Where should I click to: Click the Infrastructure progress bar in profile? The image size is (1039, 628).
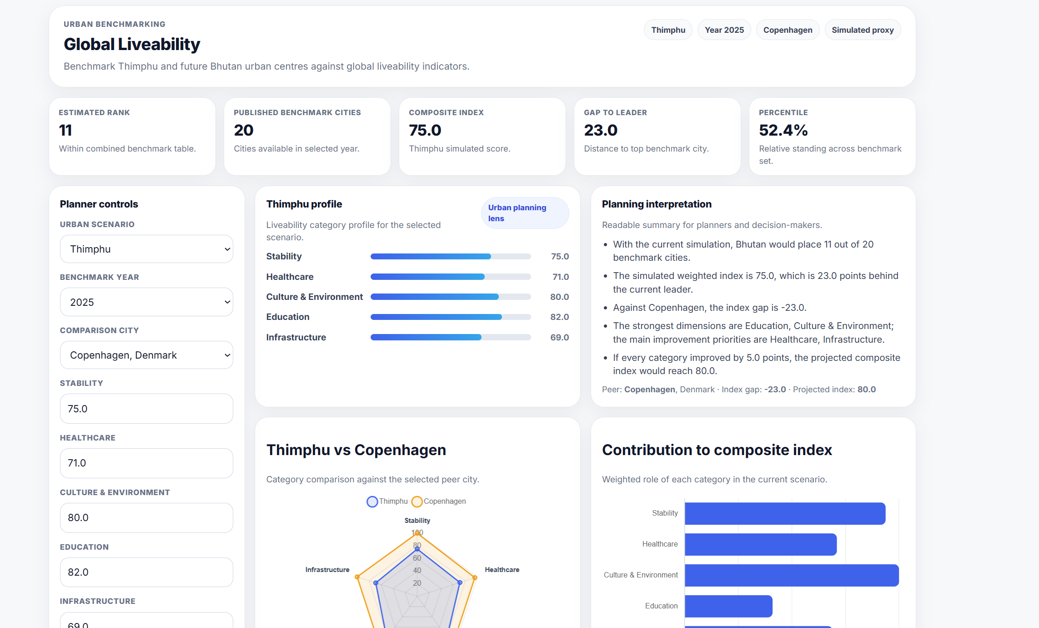tap(450, 337)
